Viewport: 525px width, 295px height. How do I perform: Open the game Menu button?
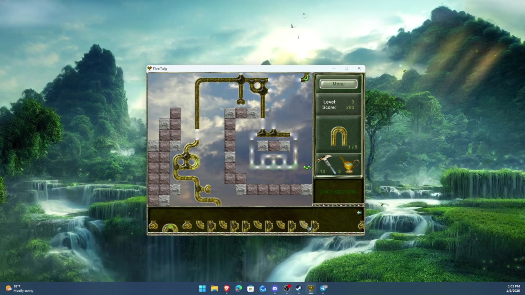pos(338,84)
